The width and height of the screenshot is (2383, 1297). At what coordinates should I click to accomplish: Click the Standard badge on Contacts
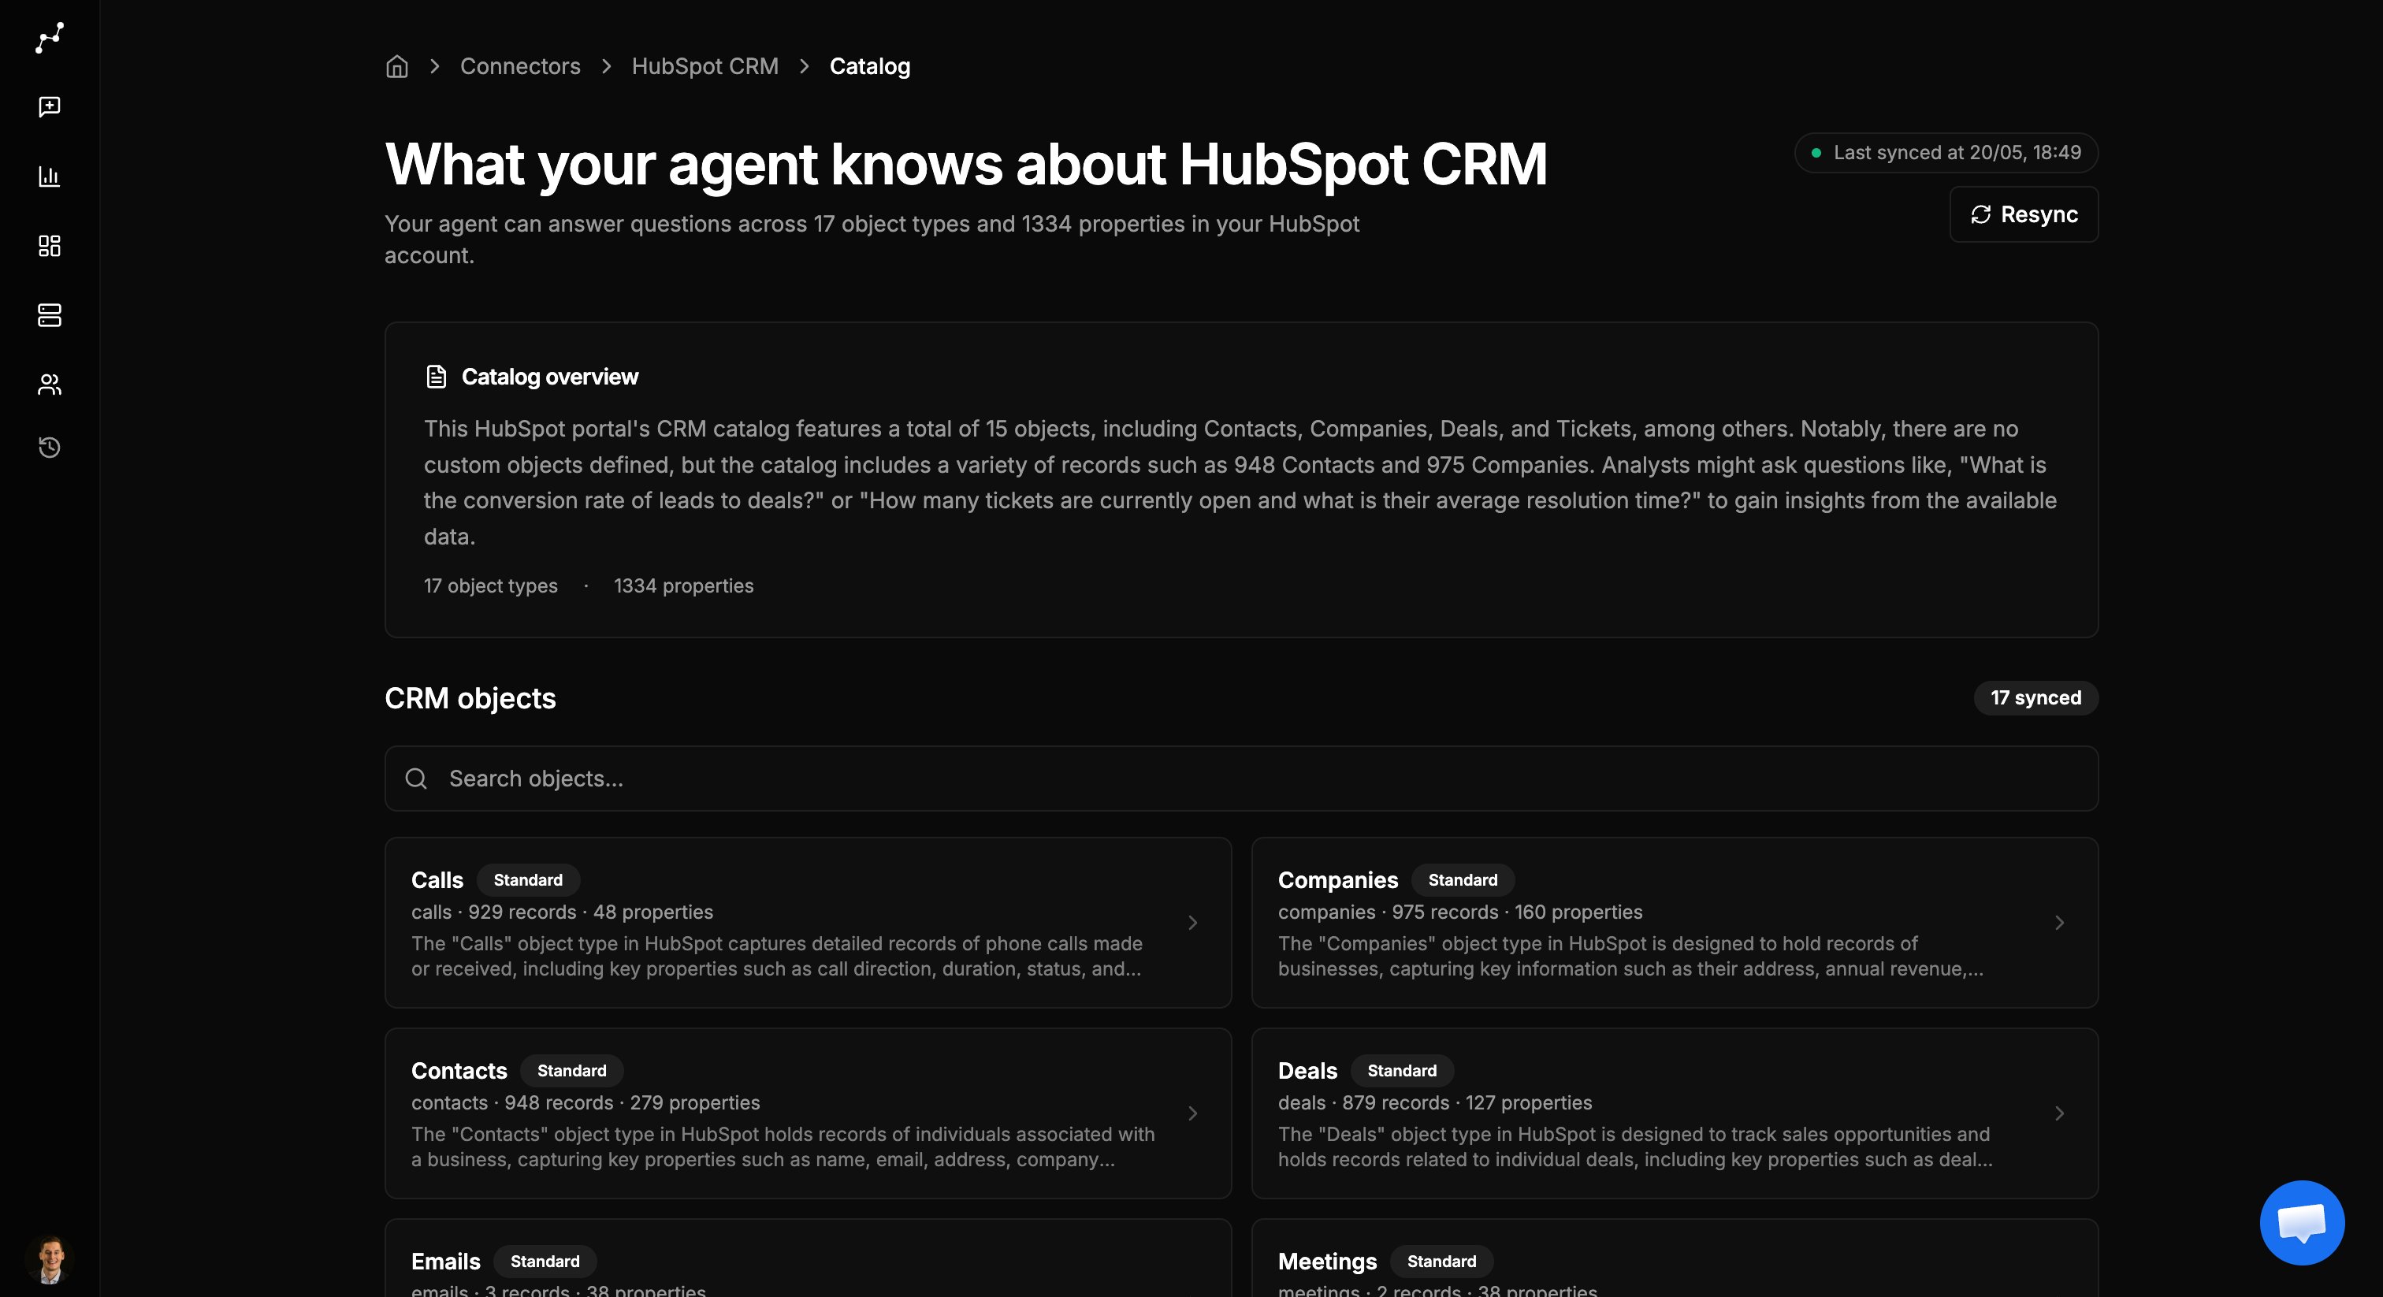coord(571,1070)
